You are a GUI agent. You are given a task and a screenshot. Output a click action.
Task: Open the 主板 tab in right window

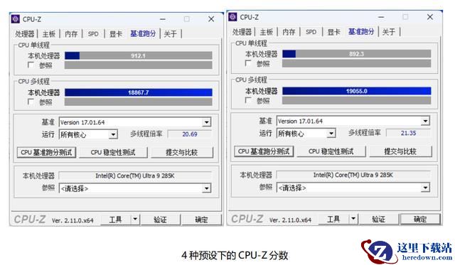coord(267,32)
